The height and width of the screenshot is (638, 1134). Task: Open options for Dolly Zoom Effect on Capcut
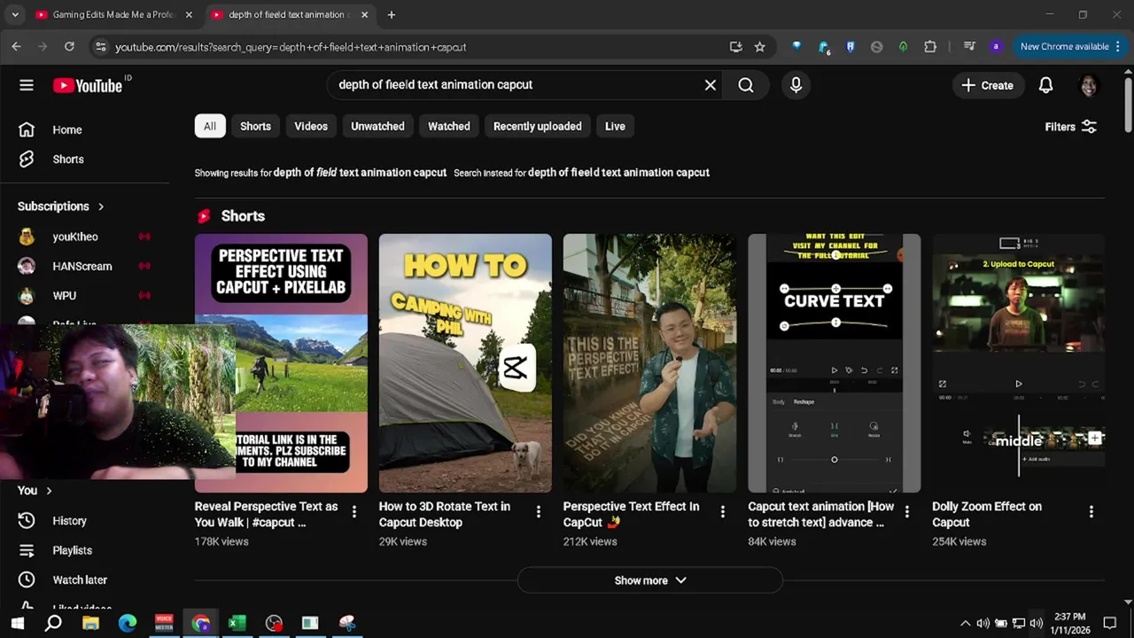click(1091, 511)
